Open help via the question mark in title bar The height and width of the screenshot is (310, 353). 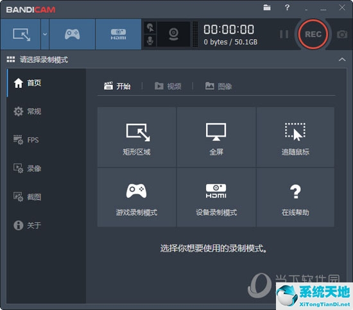click(287, 8)
